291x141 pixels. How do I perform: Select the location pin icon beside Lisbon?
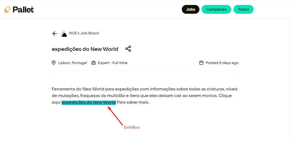pyautogui.click(x=54, y=63)
